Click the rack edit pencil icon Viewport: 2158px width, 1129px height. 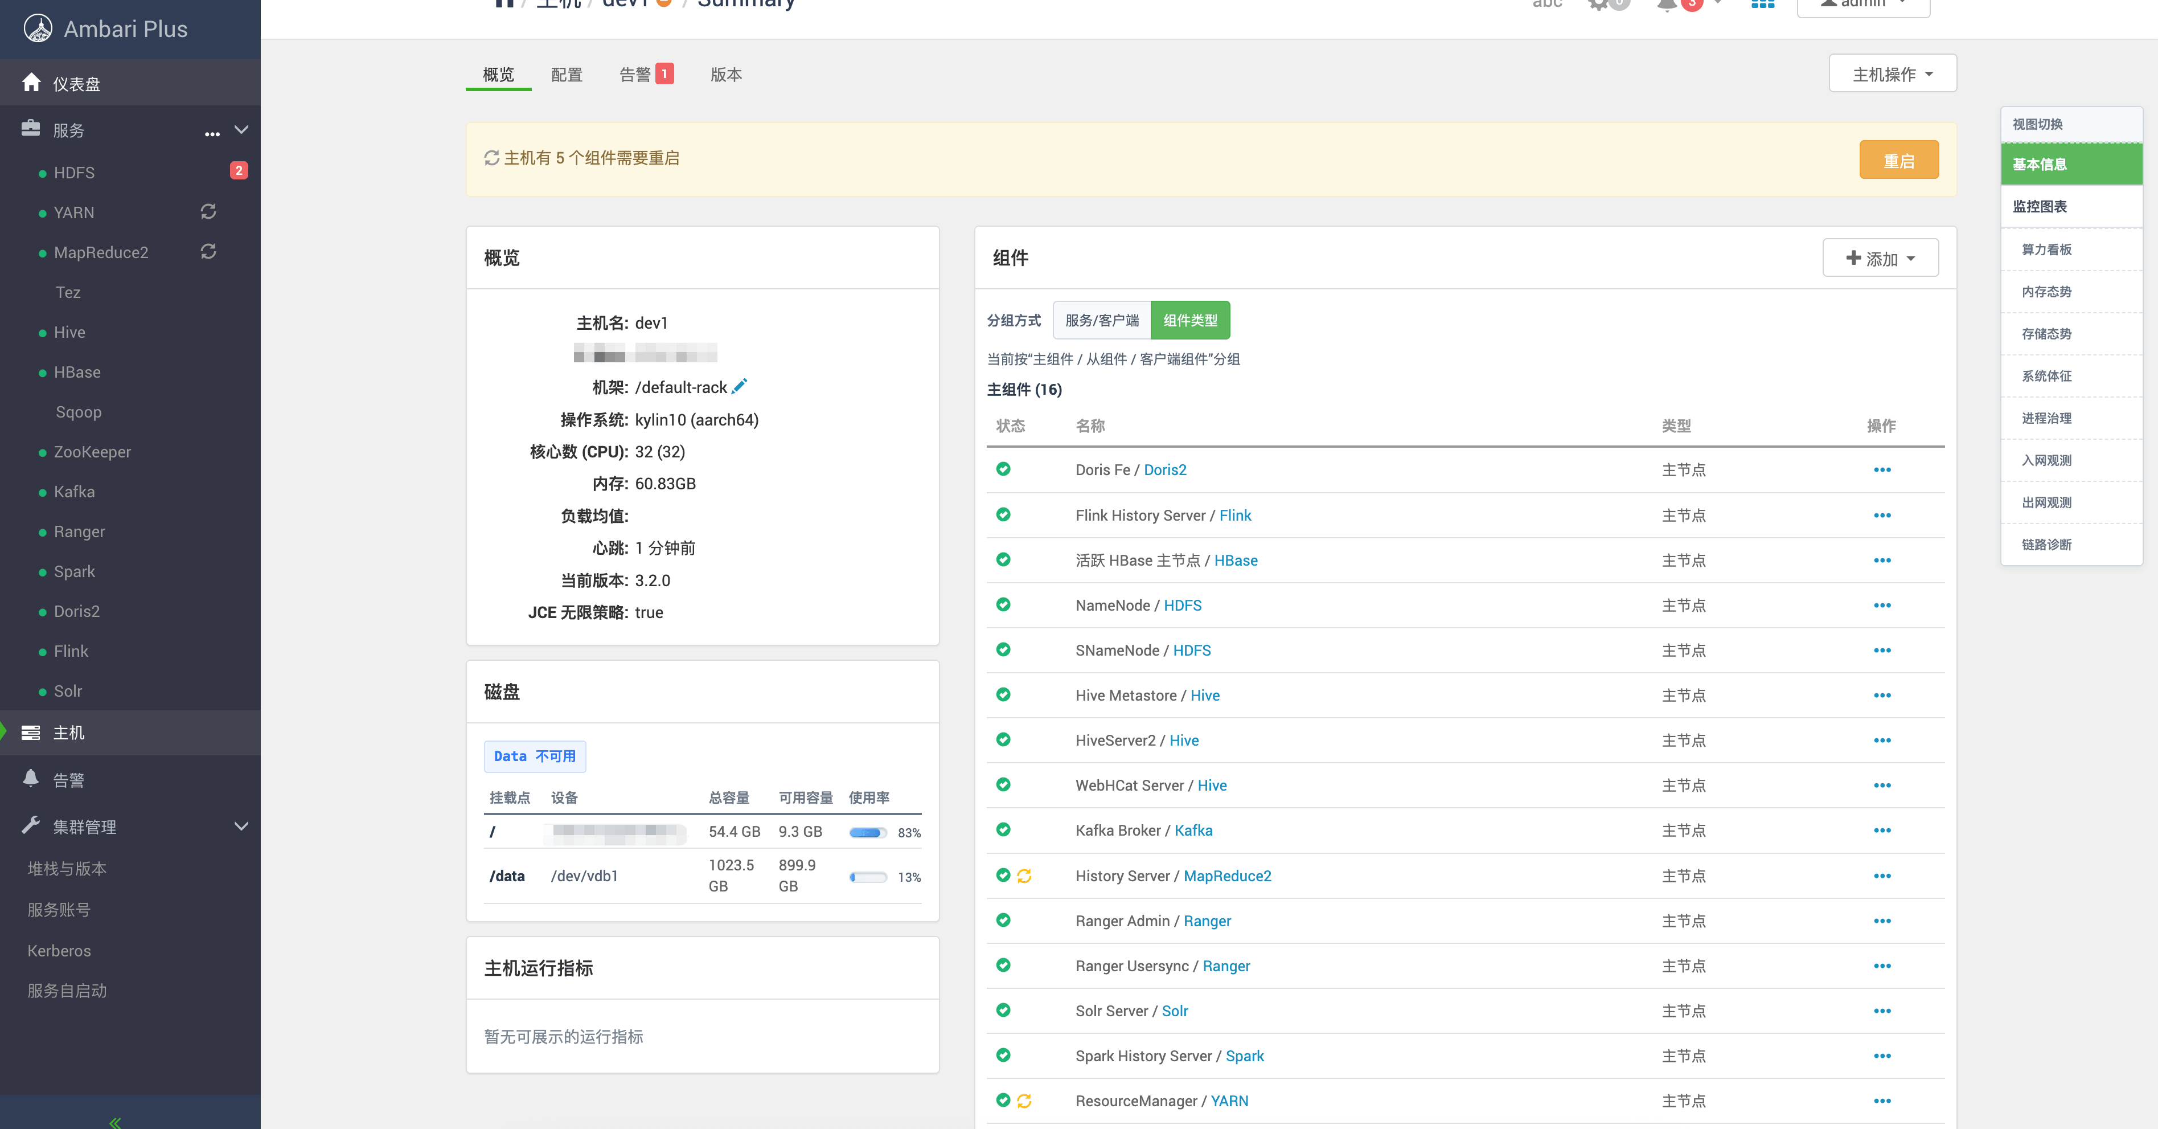pyautogui.click(x=739, y=386)
